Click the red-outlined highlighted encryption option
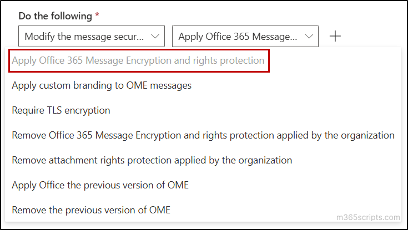Screen dimensions: 408x230 (138, 60)
